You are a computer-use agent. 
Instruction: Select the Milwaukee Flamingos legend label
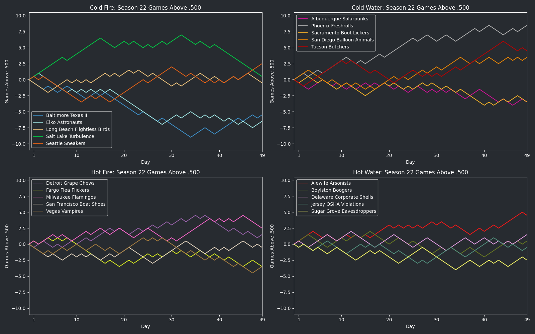click(x=71, y=197)
